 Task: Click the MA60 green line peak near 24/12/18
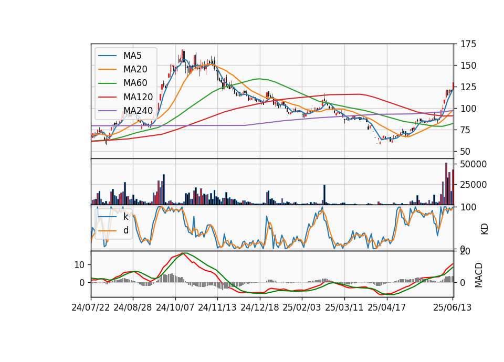[x=260, y=79]
